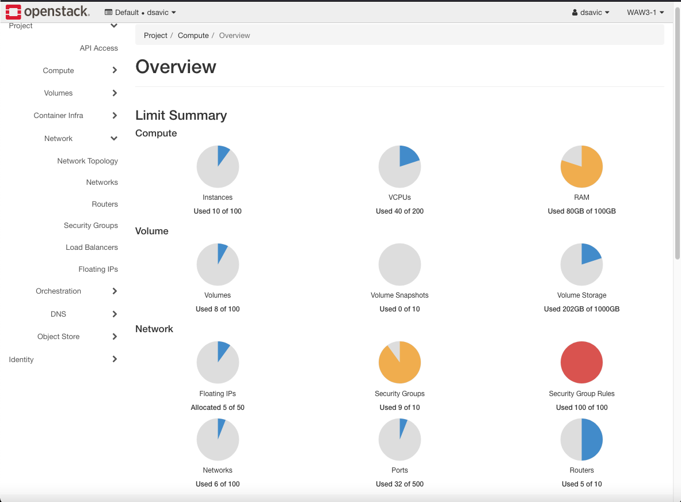This screenshot has width=681, height=502.
Task: Click the user icon beside dsavic
Action: pyautogui.click(x=575, y=13)
